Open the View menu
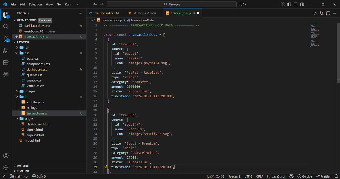This screenshot has width=340, height=179. coord(49,4)
